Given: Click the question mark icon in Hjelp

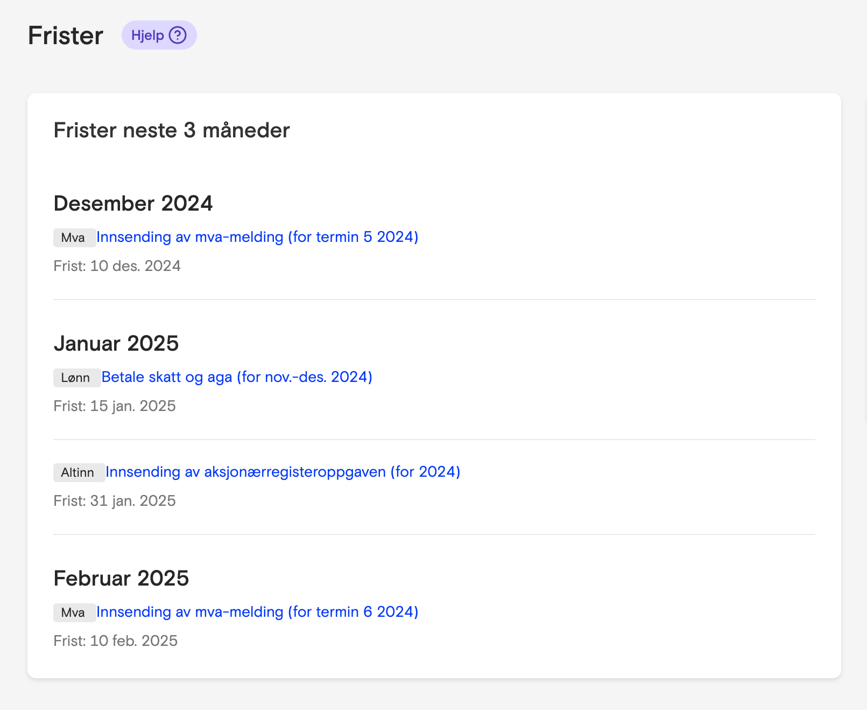Looking at the screenshot, I should (x=178, y=35).
